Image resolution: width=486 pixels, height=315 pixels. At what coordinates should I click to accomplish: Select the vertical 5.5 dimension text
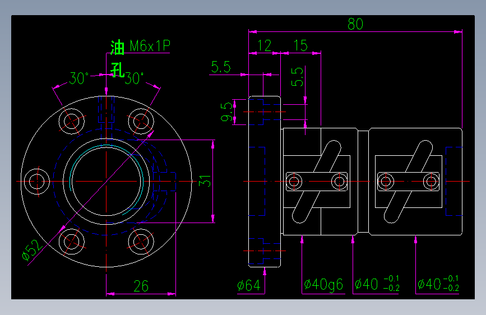click(x=297, y=77)
